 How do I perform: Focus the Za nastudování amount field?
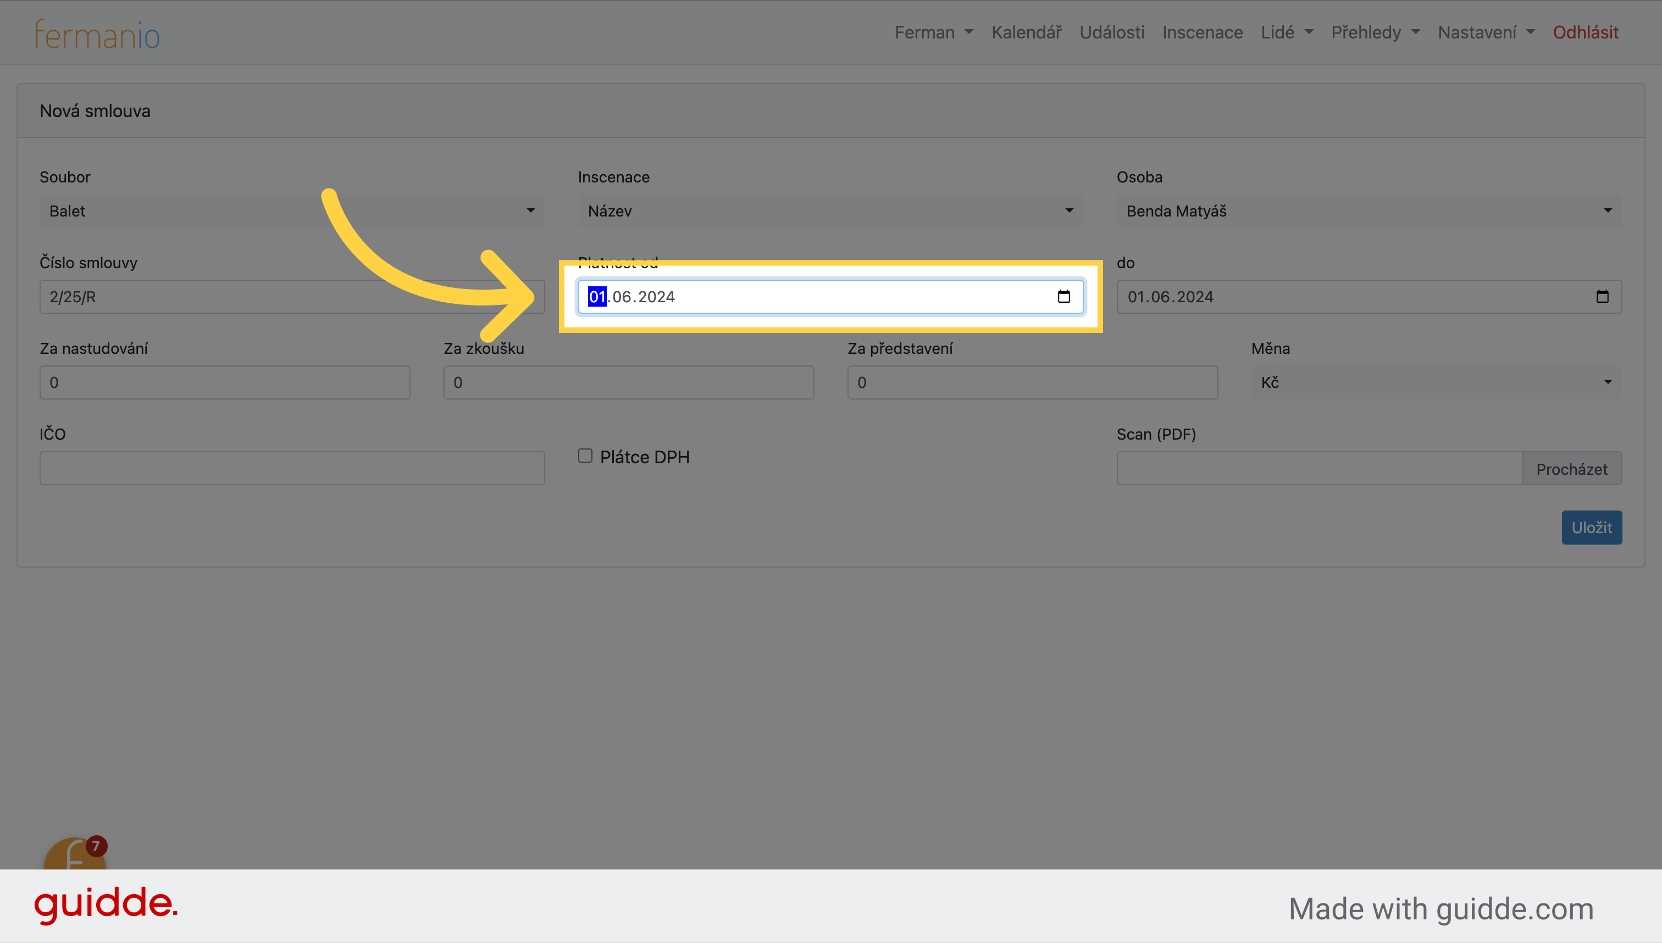pos(225,383)
